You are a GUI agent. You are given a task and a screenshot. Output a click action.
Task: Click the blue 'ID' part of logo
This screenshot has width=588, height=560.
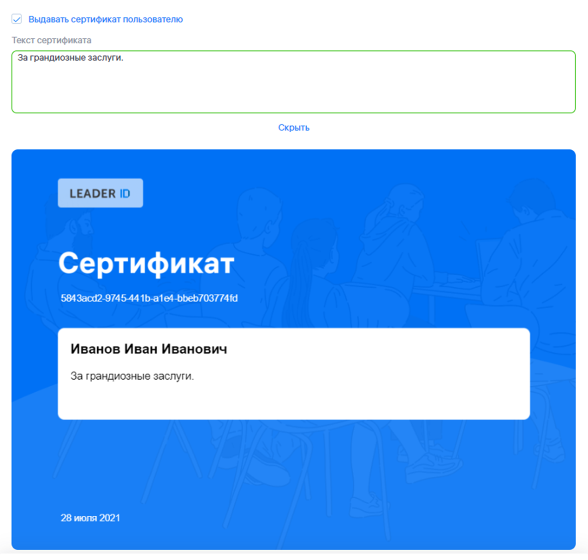125,194
